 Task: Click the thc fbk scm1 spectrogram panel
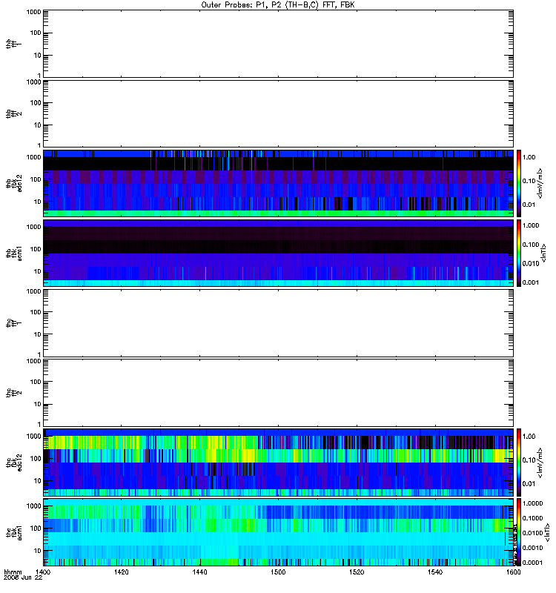click(x=278, y=532)
